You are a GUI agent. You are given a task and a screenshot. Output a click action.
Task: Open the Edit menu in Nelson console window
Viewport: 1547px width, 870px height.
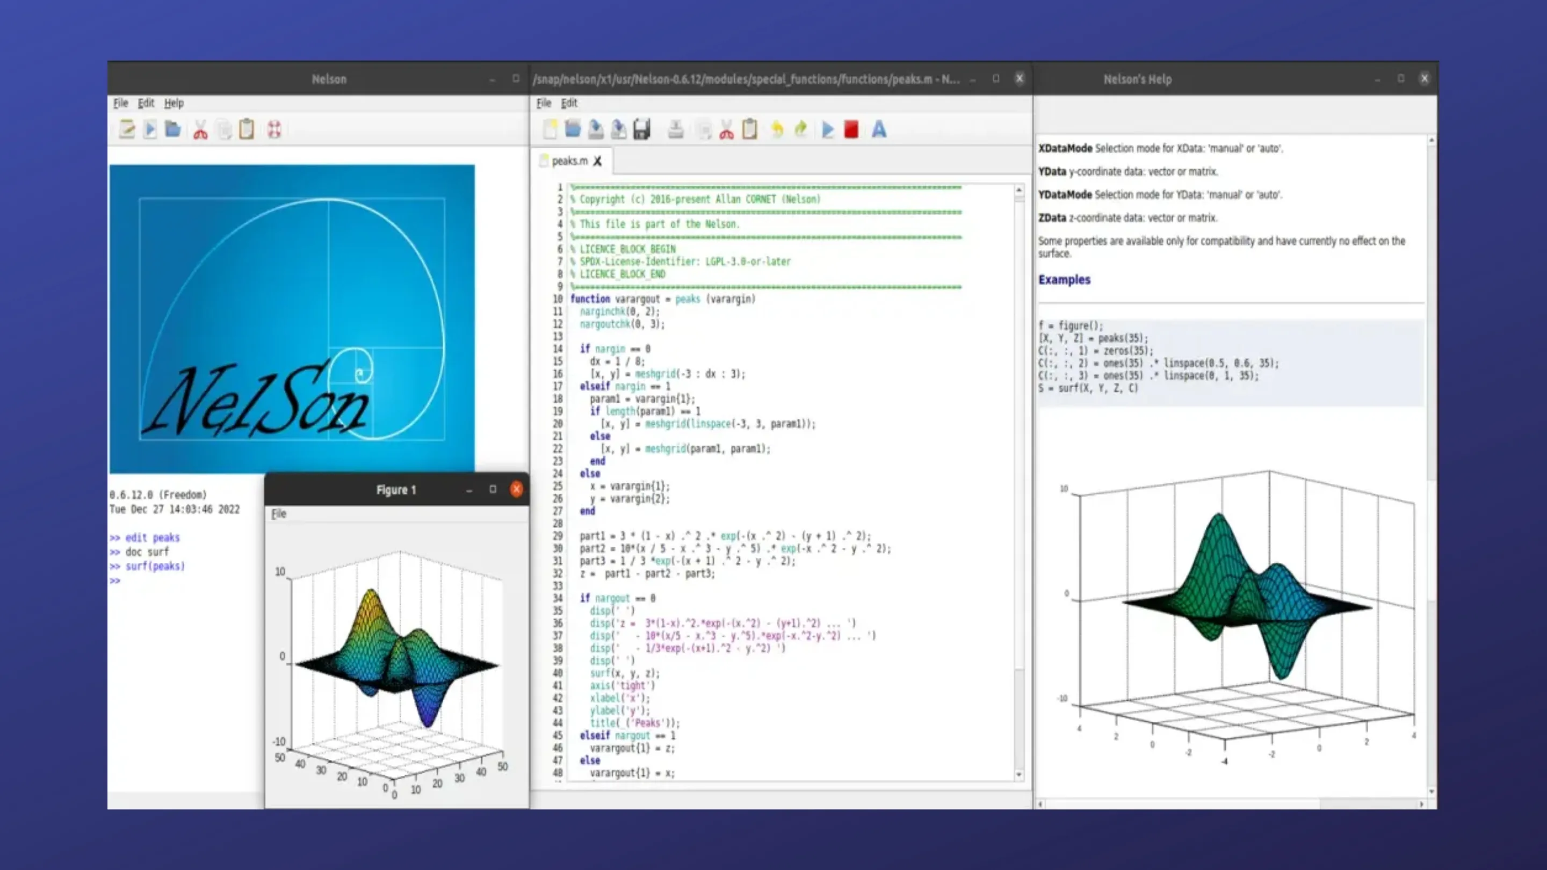click(146, 103)
